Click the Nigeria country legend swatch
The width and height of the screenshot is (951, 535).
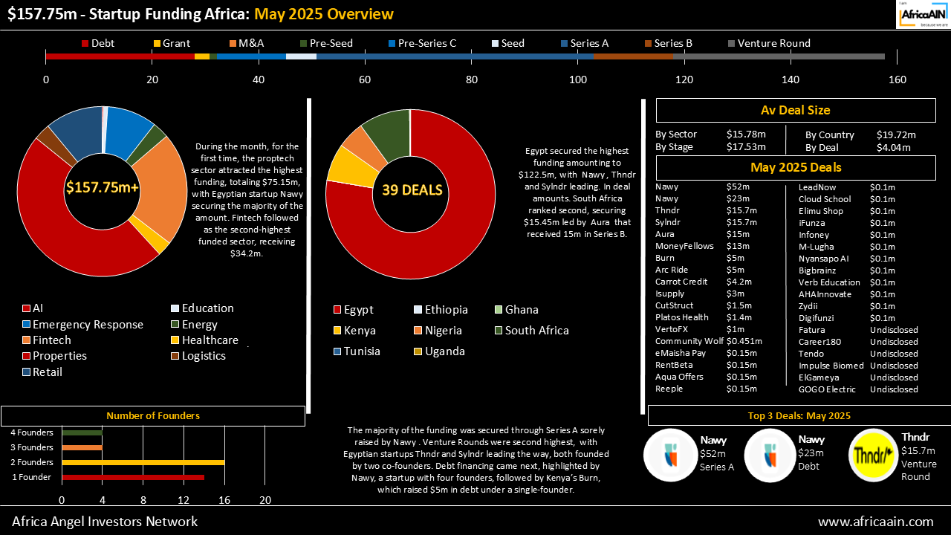(x=418, y=331)
